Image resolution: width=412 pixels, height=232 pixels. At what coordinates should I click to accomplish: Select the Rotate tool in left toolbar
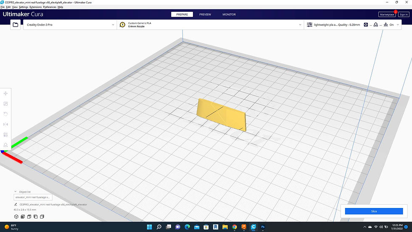5,114
